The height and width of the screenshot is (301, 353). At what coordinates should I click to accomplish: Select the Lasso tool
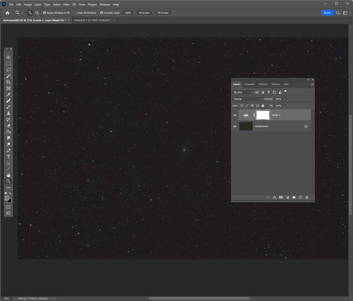pos(8,70)
